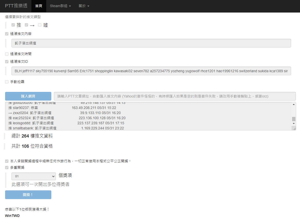300x220 pixels.
Task: Toggle the 過濾推文內容 checkbox
Action: point(7,34)
